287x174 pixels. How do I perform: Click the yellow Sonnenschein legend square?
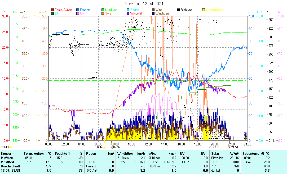click(x=204, y=10)
